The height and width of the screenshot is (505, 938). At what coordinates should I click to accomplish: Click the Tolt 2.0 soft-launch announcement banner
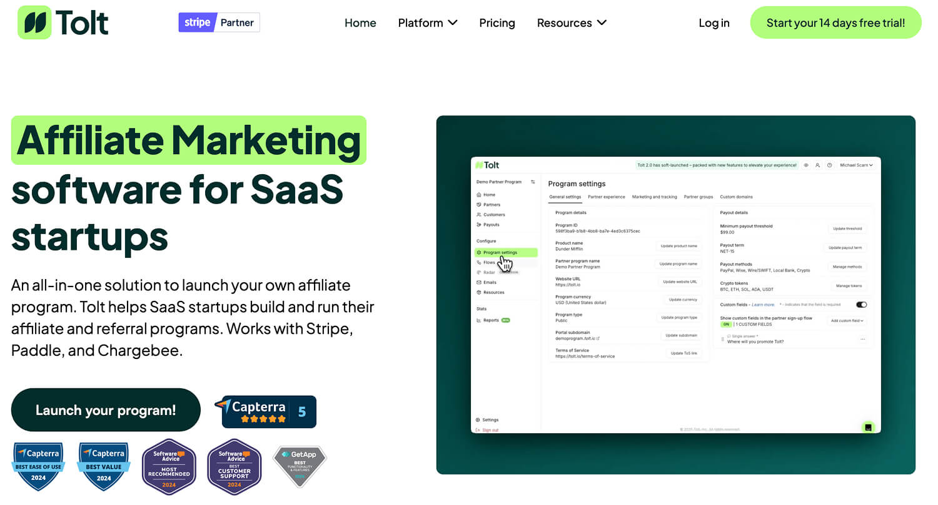pyautogui.click(x=717, y=165)
